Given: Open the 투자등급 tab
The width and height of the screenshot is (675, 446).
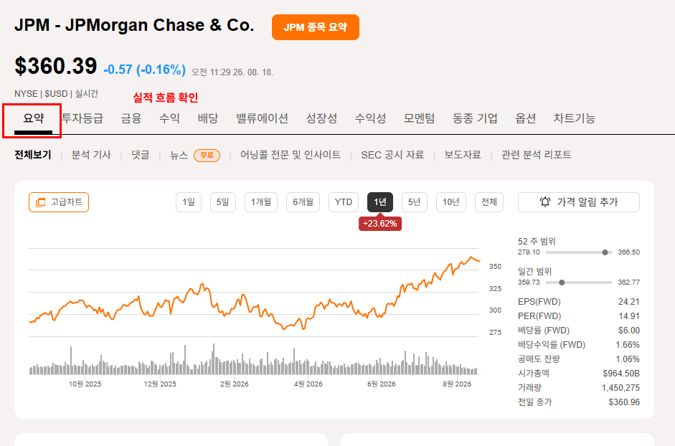Looking at the screenshot, I should [x=82, y=118].
